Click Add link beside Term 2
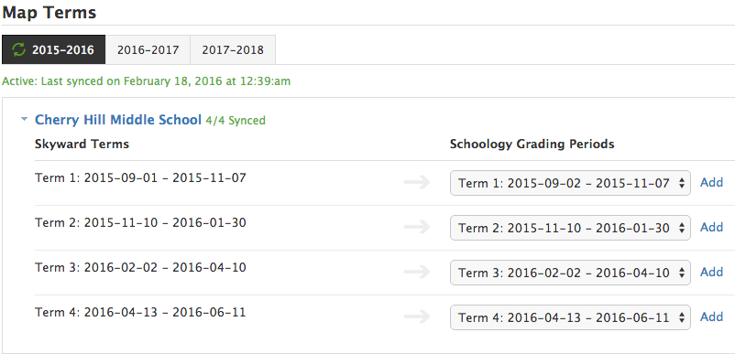Viewport: 735px width, 354px height. (x=711, y=227)
